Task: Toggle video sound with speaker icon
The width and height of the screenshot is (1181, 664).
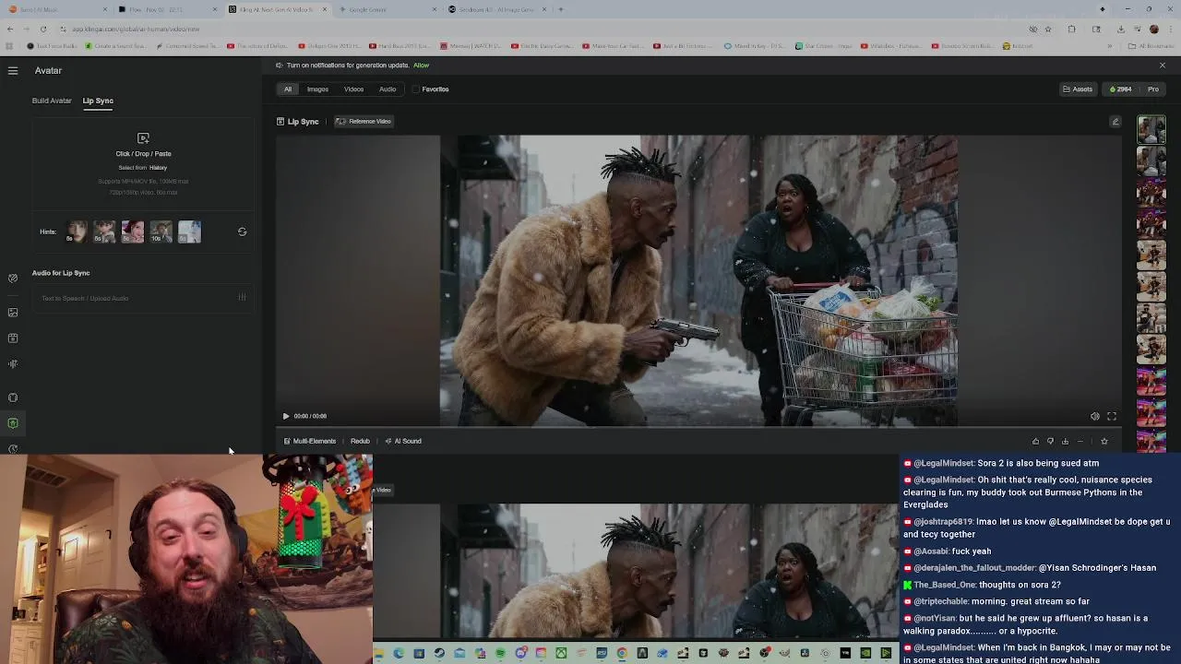Action: tap(1094, 416)
